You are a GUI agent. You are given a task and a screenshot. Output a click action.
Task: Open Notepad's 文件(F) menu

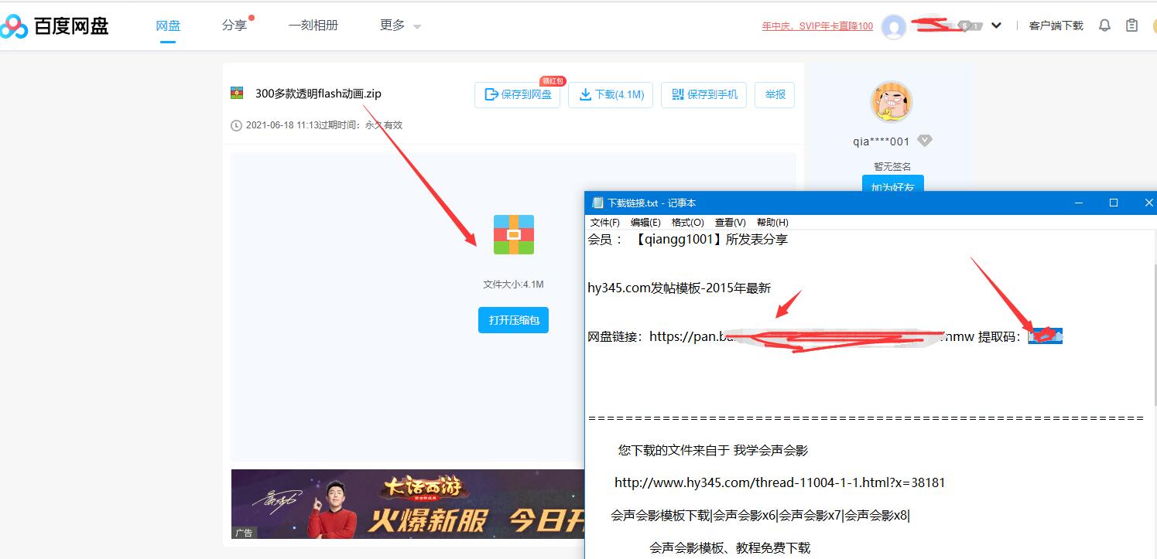605,222
